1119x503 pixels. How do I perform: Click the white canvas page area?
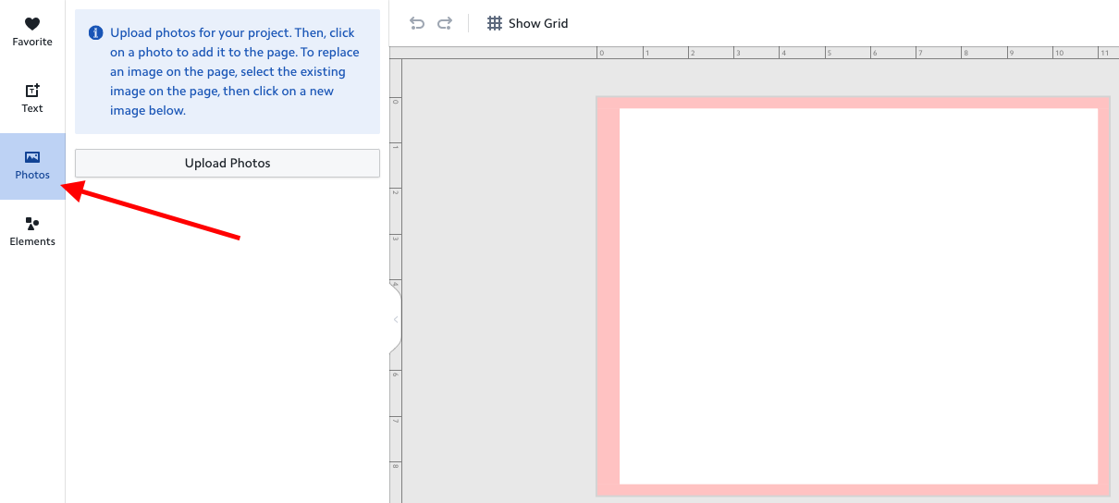(858, 296)
